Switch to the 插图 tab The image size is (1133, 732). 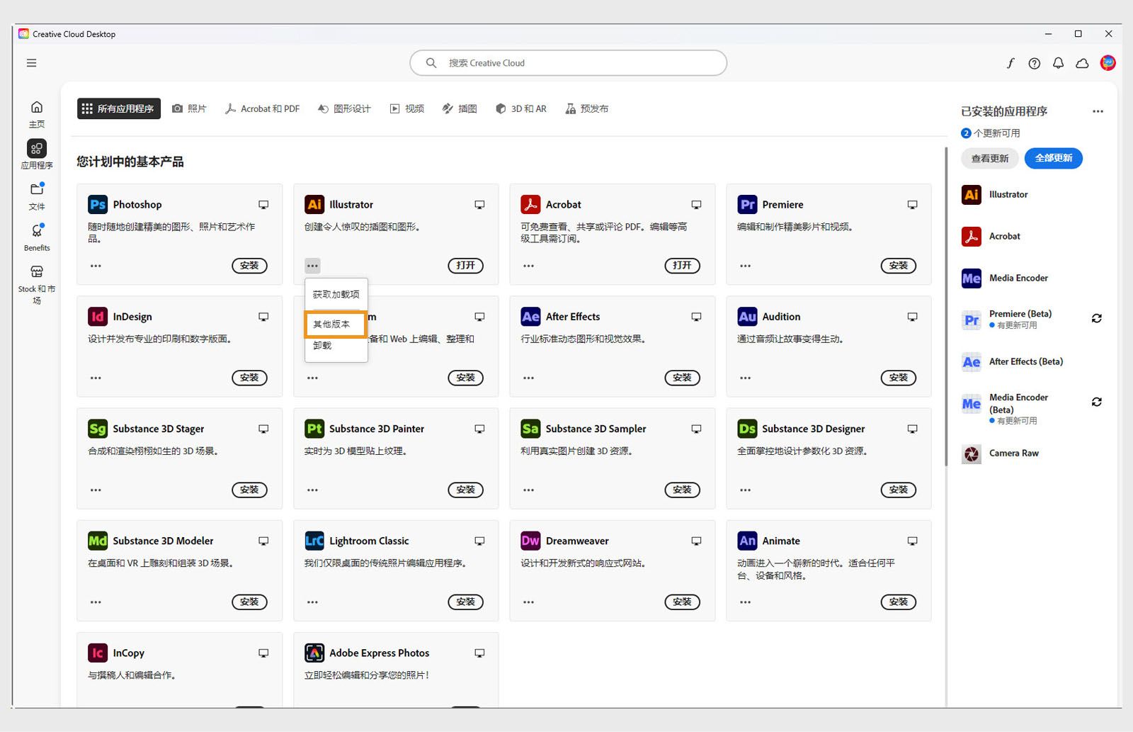460,108
